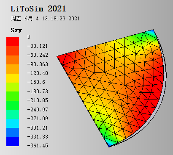Image resolution: width=173 pixels, height=155 pixels.
Task: Pick the blue top-right mesh corner
Action: tap(152, 32)
